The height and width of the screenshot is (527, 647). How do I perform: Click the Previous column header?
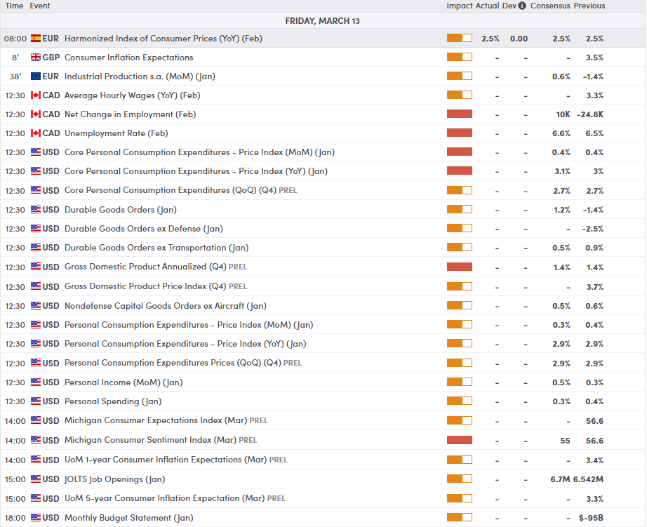click(589, 6)
